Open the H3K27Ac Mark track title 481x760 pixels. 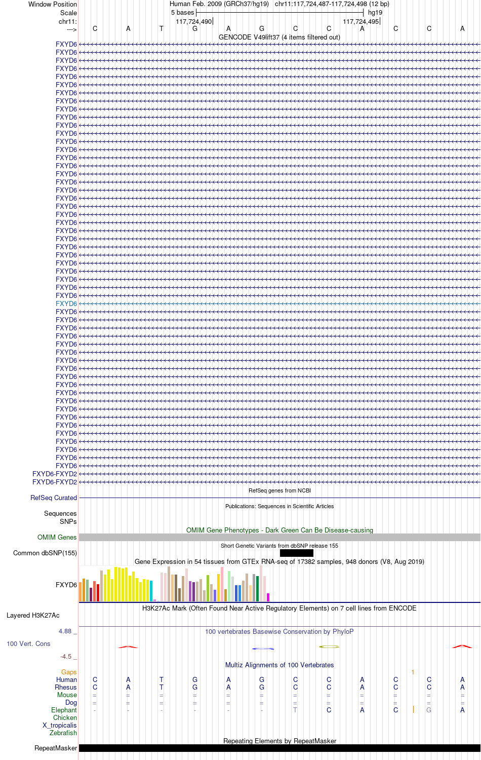[279, 608]
